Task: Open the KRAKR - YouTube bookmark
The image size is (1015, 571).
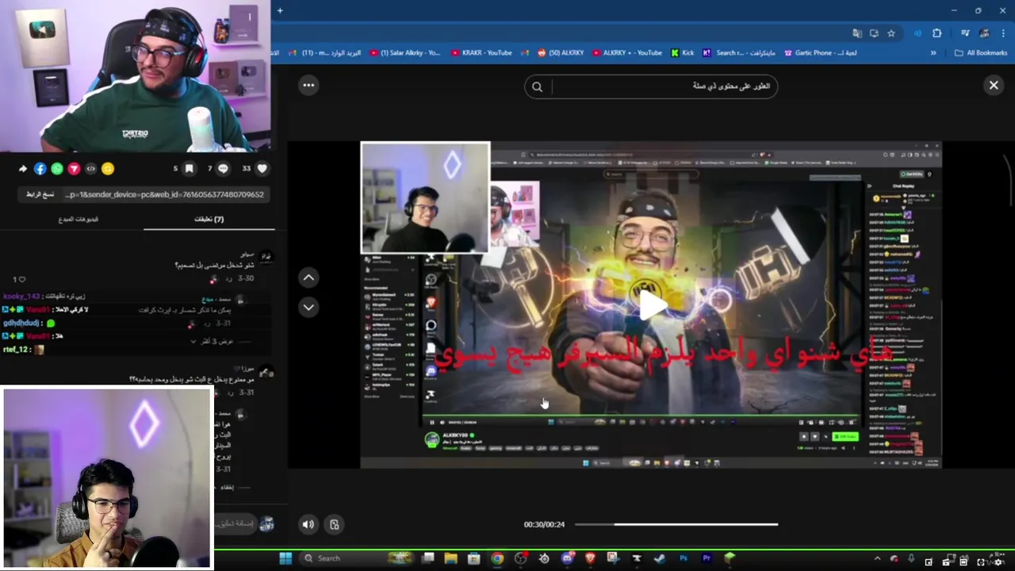Action: pos(482,53)
